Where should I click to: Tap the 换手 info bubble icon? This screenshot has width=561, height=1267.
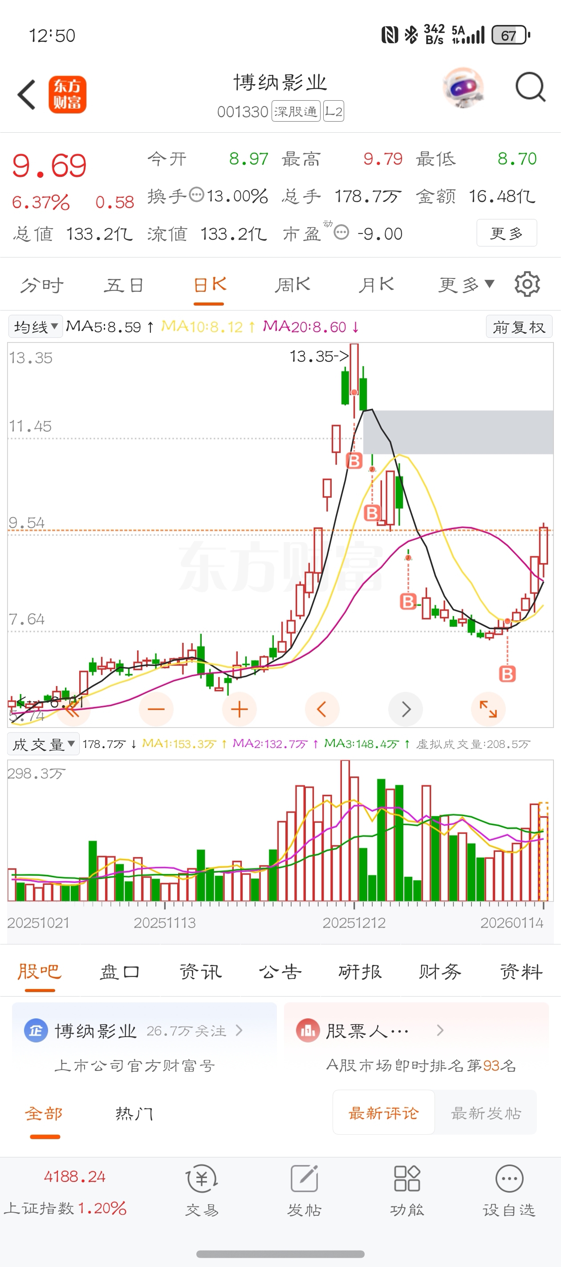(197, 195)
